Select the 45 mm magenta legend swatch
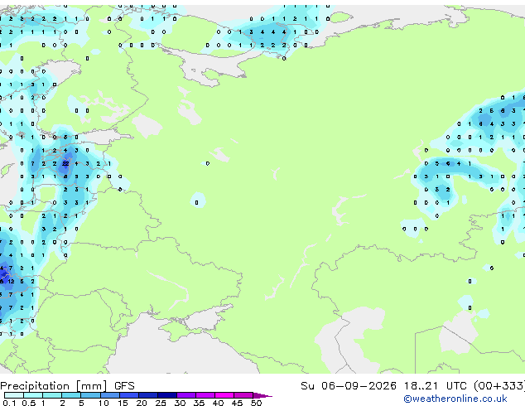 (x=243, y=395)
